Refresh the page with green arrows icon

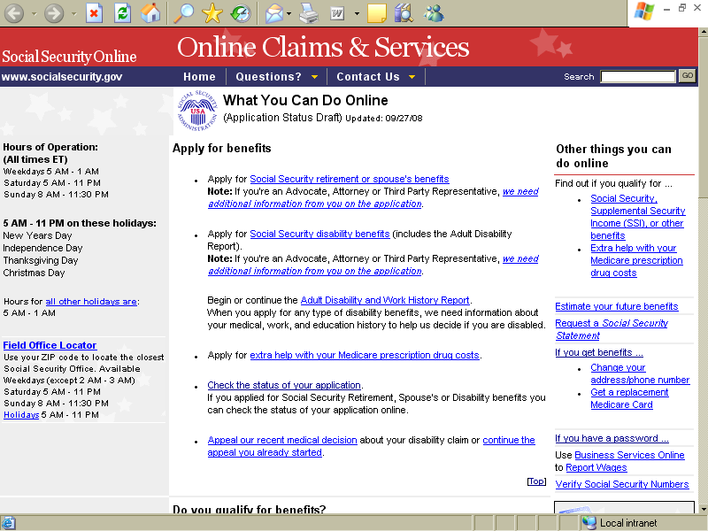pyautogui.click(x=122, y=13)
